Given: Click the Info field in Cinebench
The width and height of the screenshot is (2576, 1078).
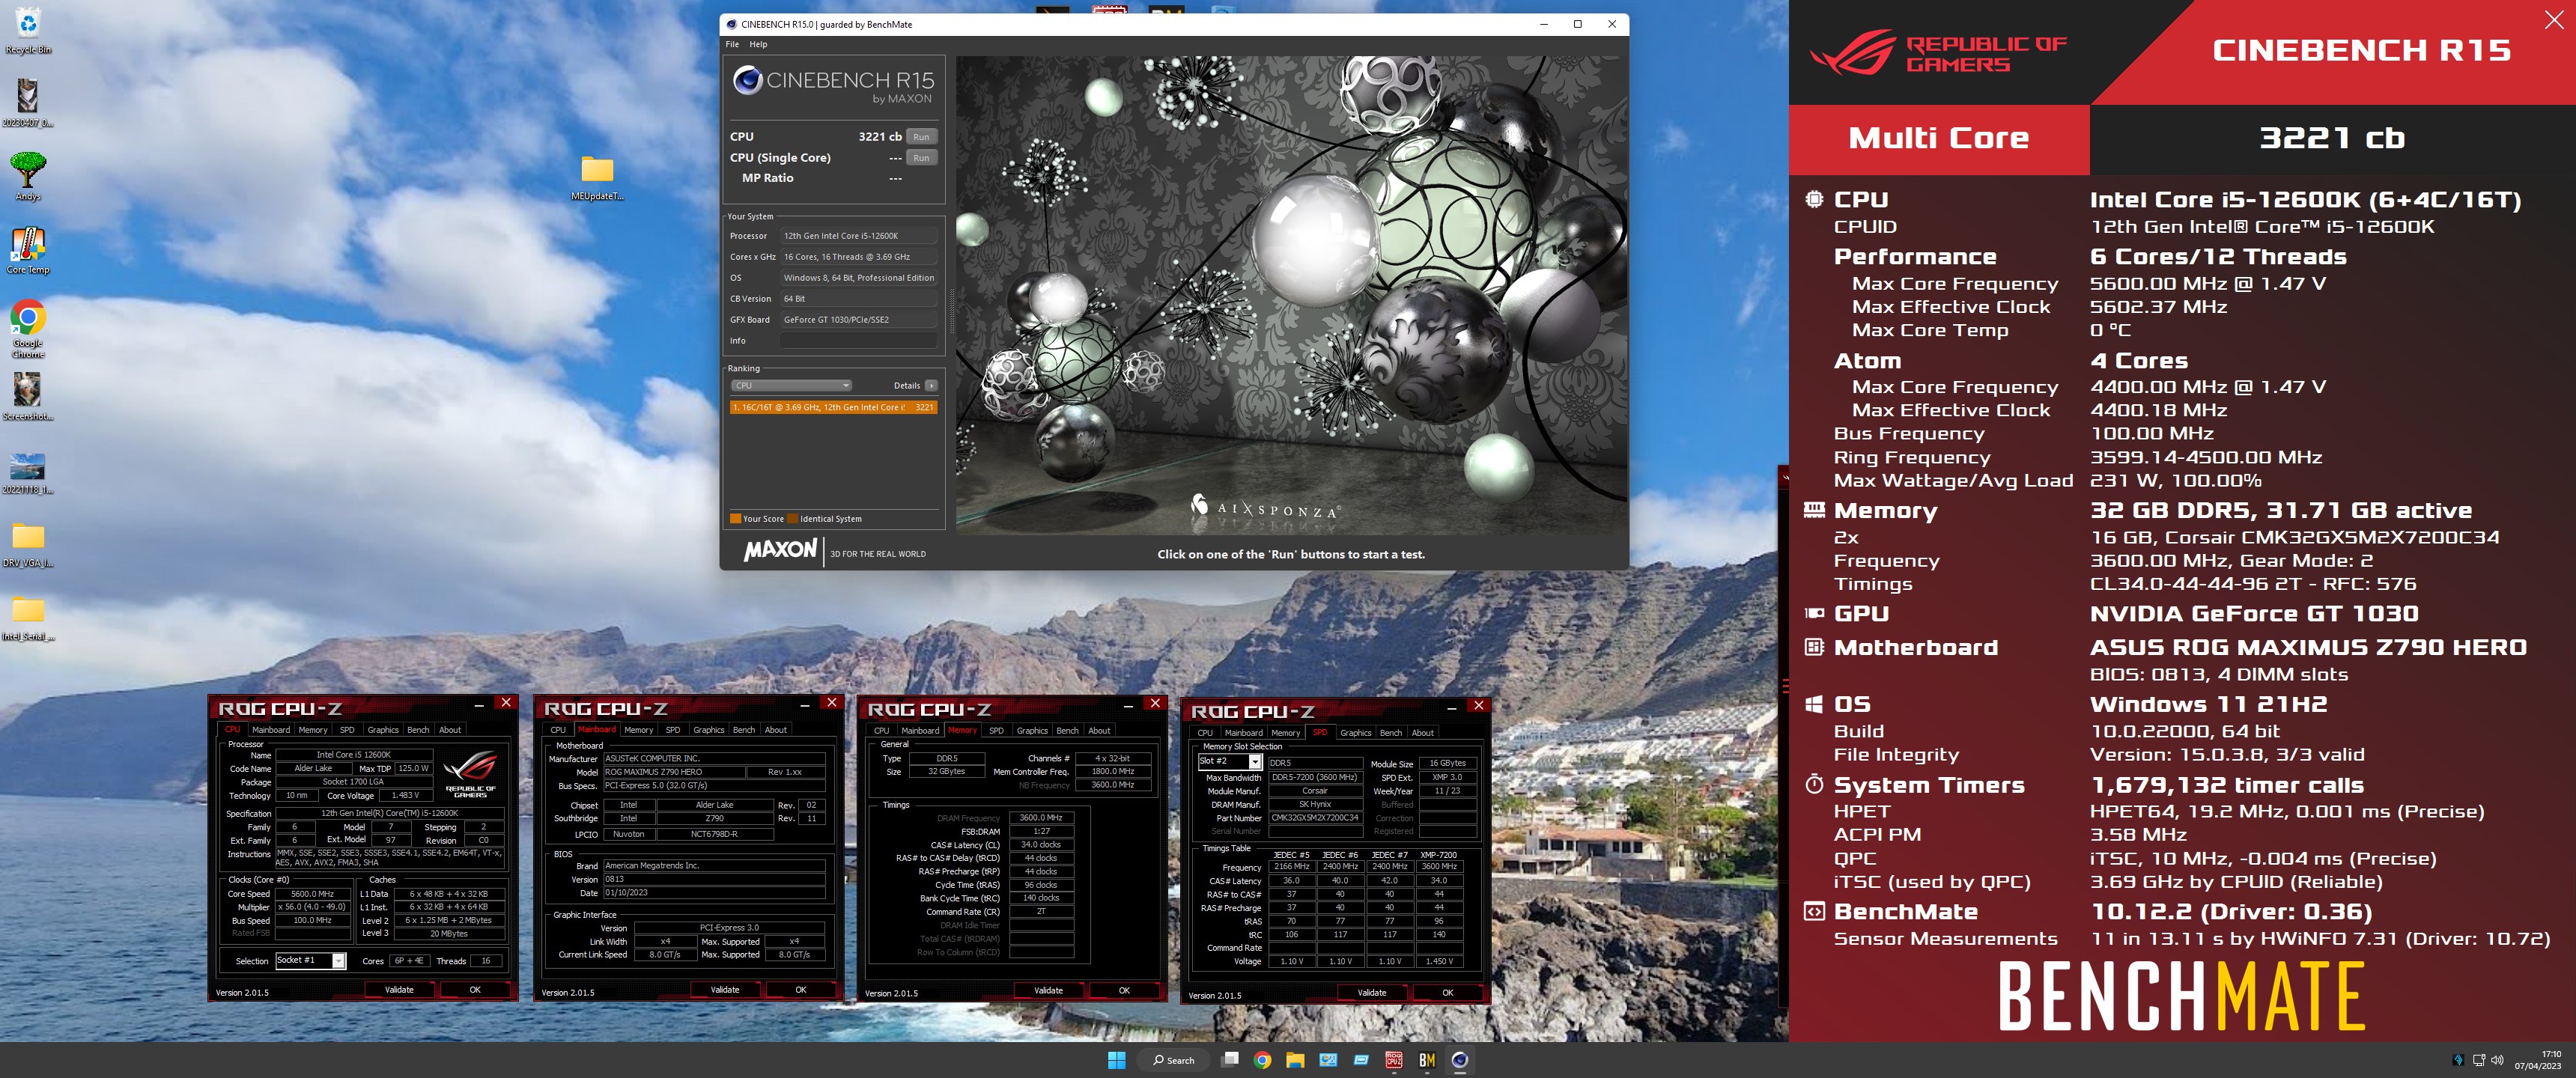Looking at the screenshot, I should click(x=859, y=341).
